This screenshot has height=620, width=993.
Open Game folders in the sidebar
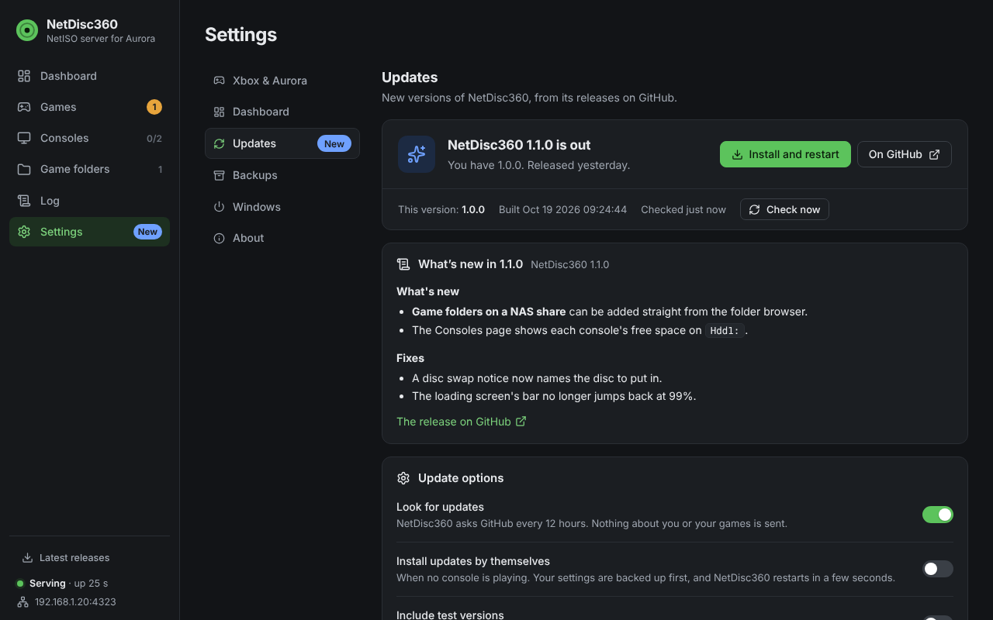click(89, 169)
